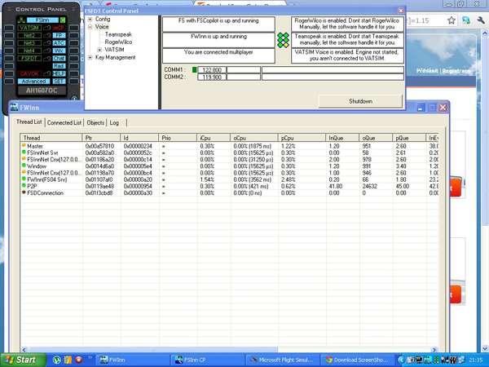Expand the VATSIM tree node
Viewport: 489px width, 367px height.
pyautogui.click(x=99, y=50)
